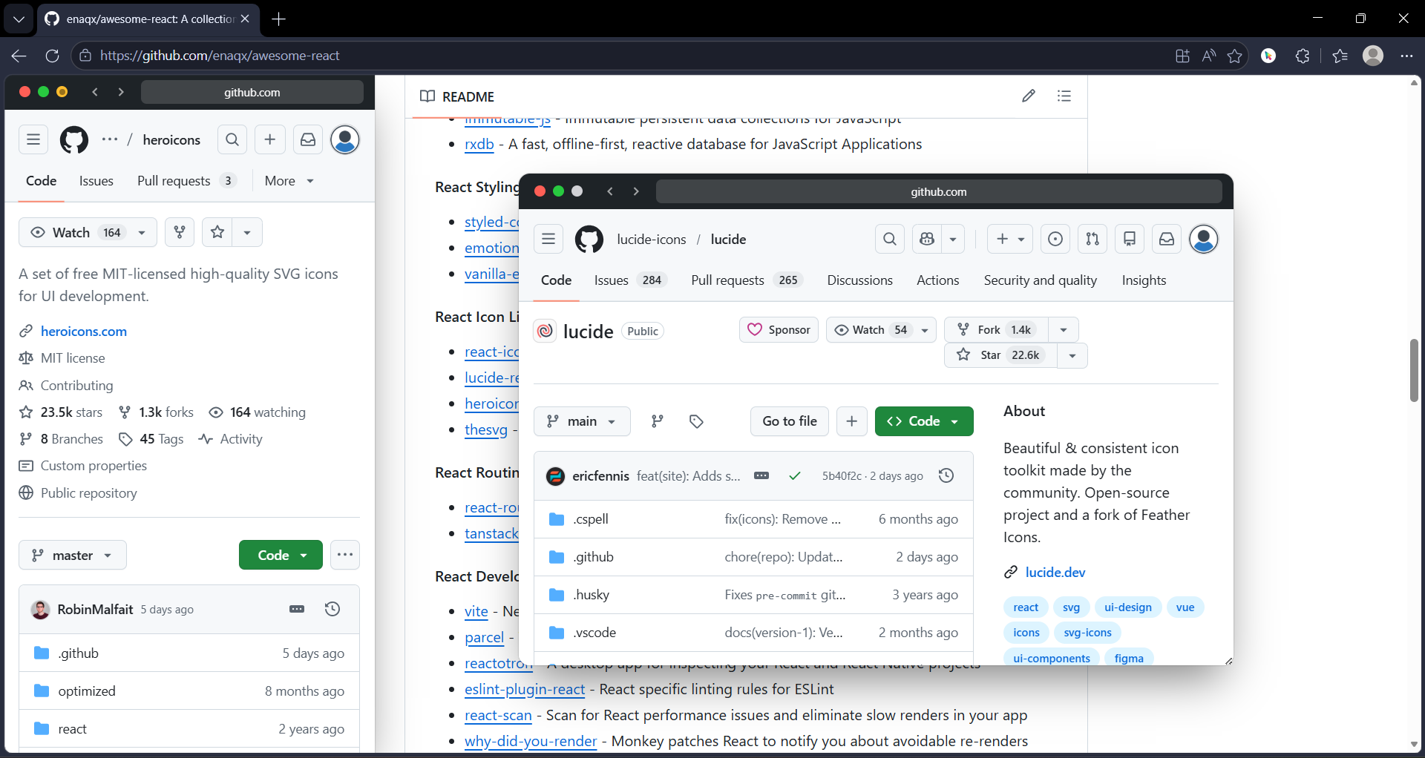Image resolution: width=1425 pixels, height=758 pixels.
Task: Visit lucide.dev link
Action: (x=1055, y=573)
